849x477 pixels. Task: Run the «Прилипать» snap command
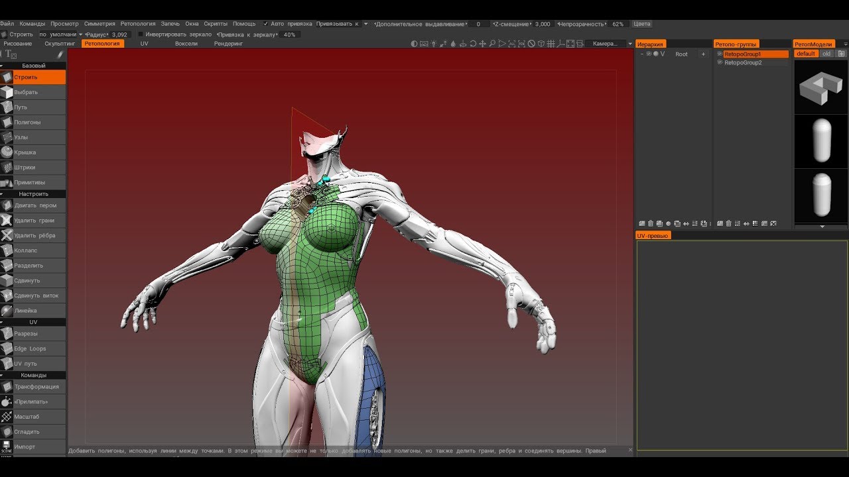pyautogui.click(x=33, y=401)
